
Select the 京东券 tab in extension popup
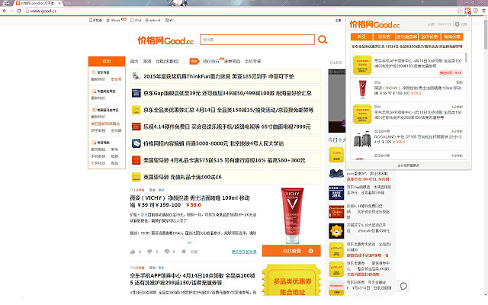[384, 37]
